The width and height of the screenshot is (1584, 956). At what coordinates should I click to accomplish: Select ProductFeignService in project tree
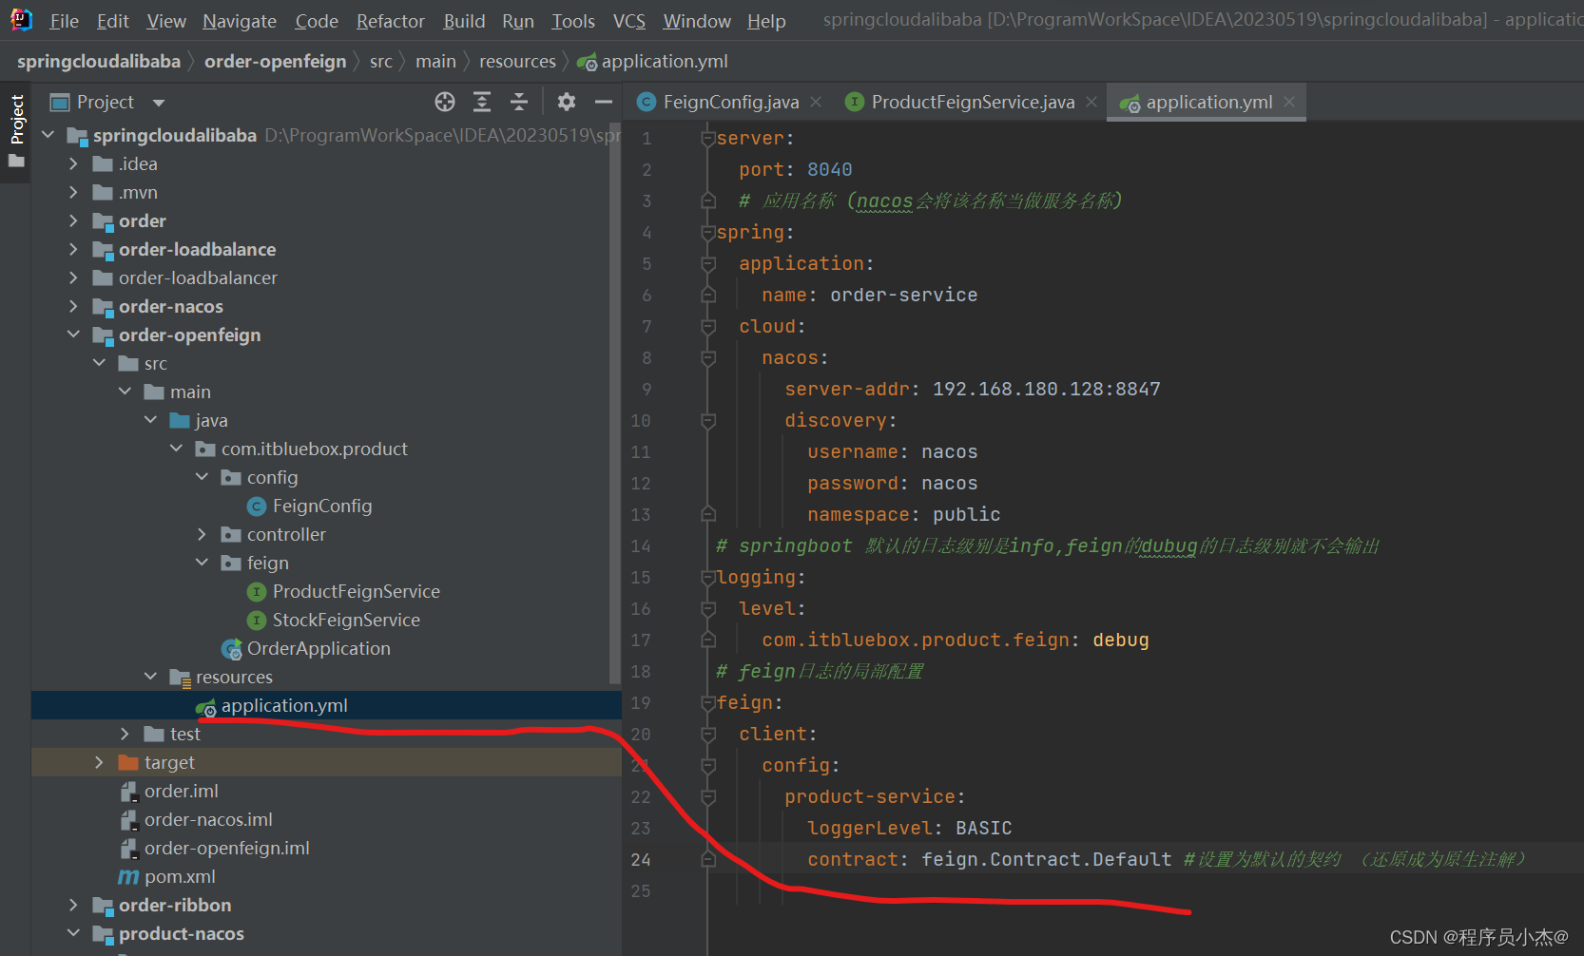coord(356,591)
